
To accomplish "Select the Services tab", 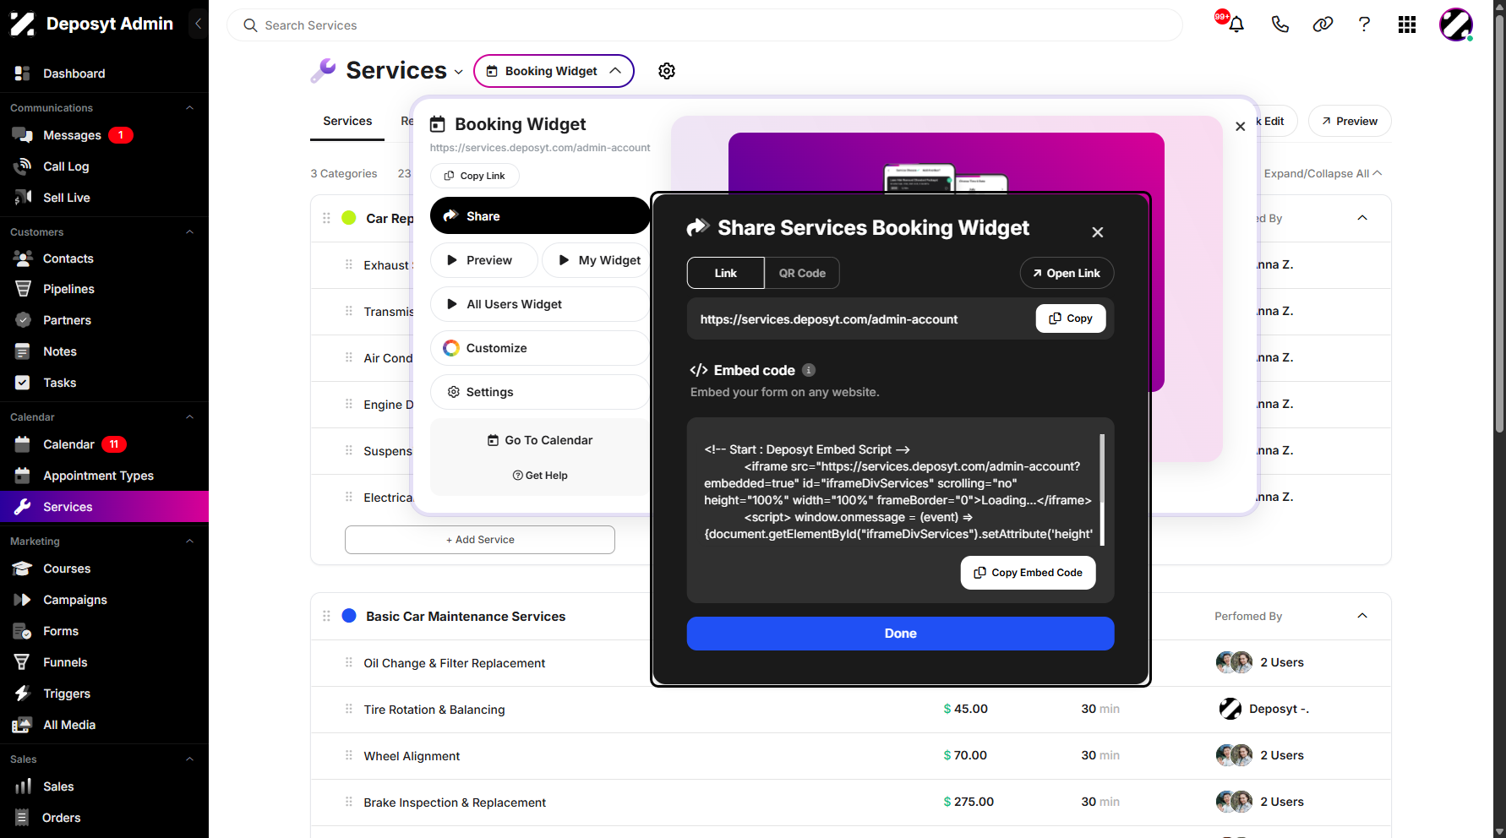I will 347,122.
